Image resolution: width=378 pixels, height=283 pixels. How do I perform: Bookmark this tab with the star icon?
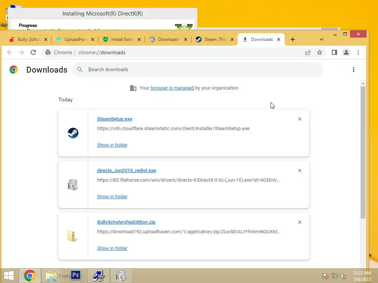click(320, 52)
